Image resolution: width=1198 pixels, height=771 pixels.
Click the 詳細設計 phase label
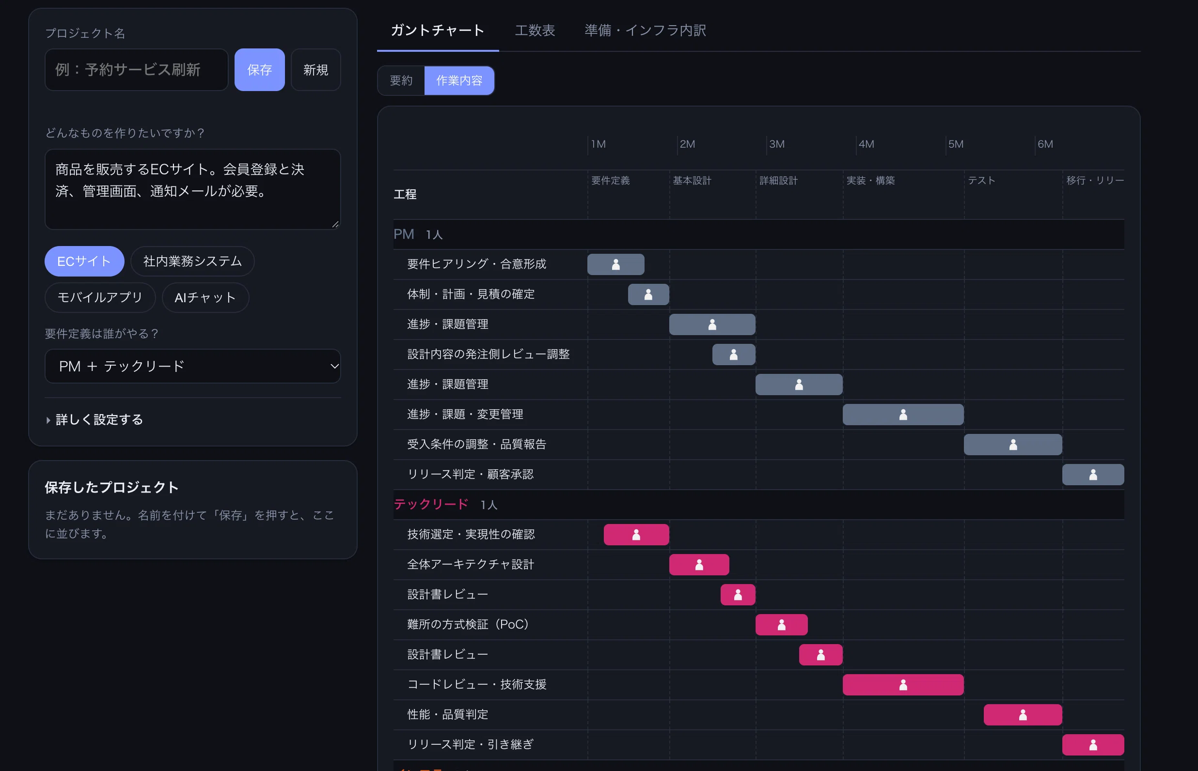[778, 180]
